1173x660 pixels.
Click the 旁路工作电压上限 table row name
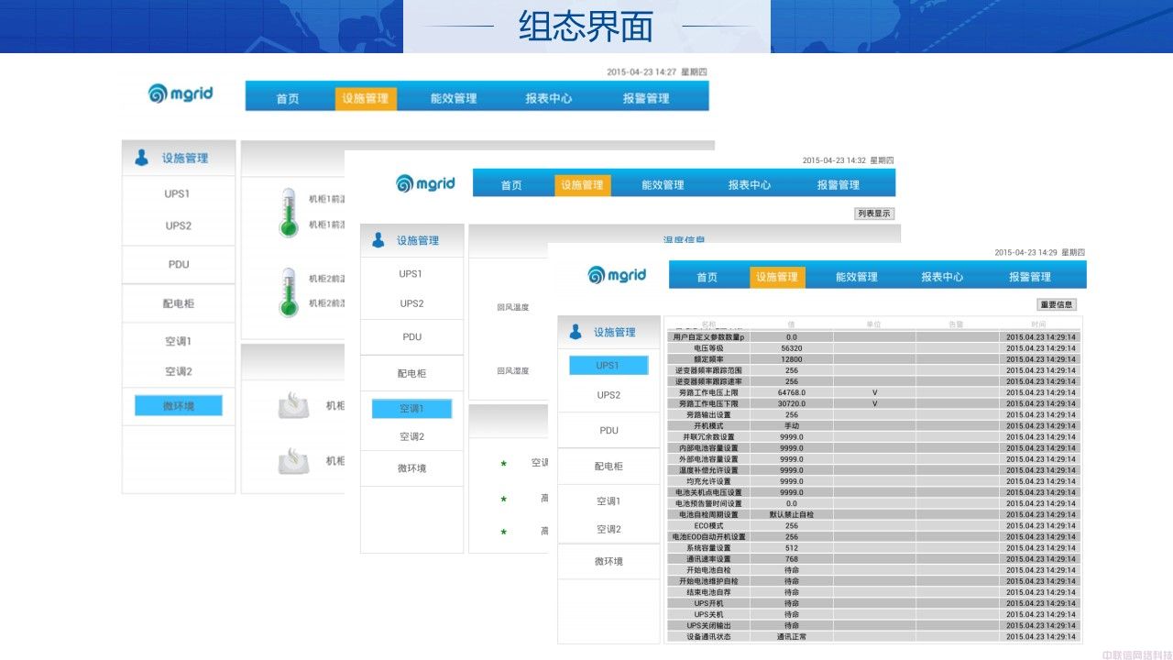tap(708, 392)
